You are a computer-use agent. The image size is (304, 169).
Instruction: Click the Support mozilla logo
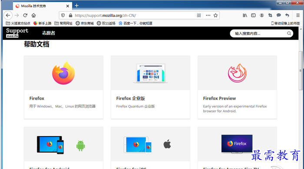(x=17, y=33)
